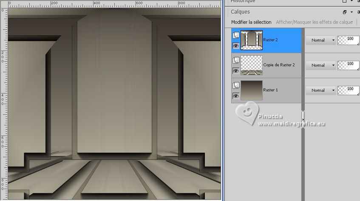Click the Calques panel title
This screenshot has height=201, width=360.
(240, 12)
